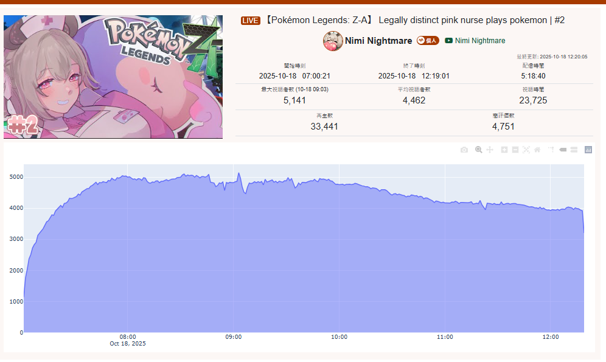Click the Autoscale icon in the chart toolbar
This screenshot has width=606, height=362.
[526, 150]
